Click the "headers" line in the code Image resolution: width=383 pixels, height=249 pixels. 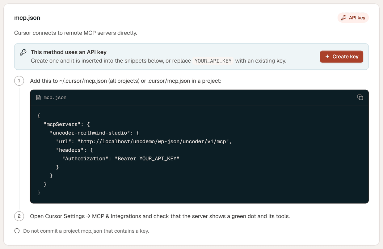74,150
